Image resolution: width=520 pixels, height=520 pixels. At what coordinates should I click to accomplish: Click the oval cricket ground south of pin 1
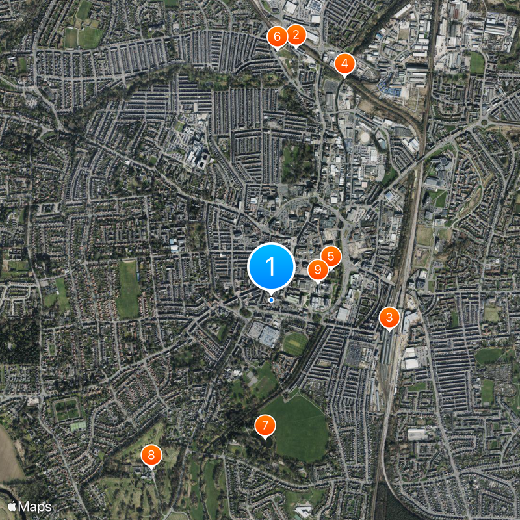(x=295, y=344)
